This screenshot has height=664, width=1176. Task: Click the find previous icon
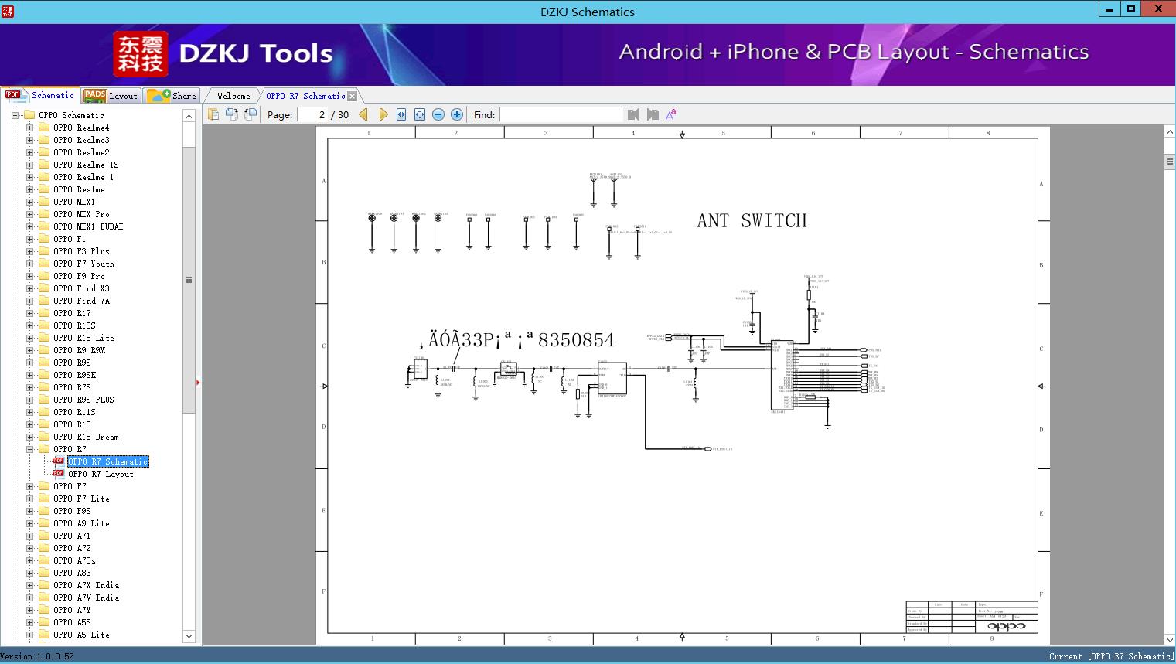pos(634,114)
